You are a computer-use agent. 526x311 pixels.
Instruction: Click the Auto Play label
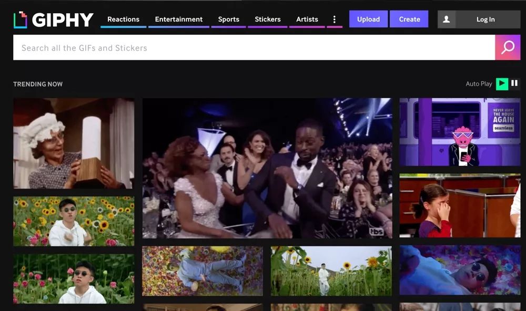tap(479, 84)
